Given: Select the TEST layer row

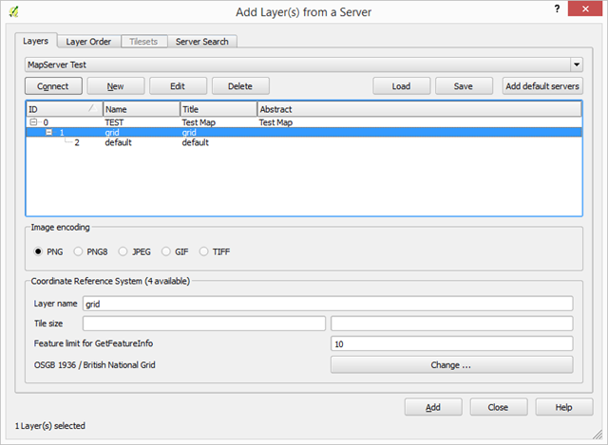Looking at the screenshot, I should click(304, 122).
